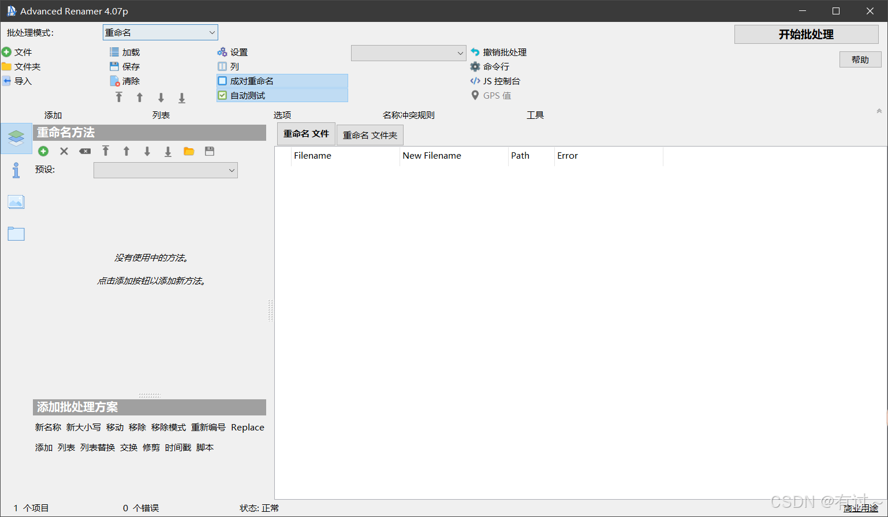Screen dimensions: 888x517
Task: Switch to 重命名 文件夹 tab
Action: pyautogui.click(x=370, y=136)
